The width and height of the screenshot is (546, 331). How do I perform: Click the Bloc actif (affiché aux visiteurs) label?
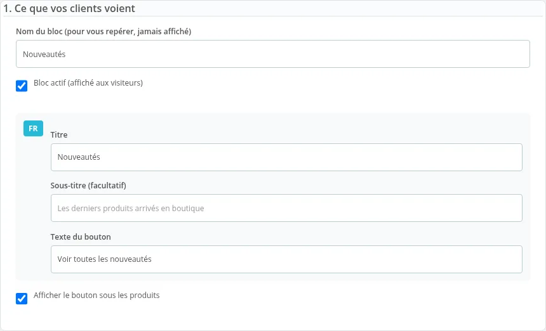(88, 82)
